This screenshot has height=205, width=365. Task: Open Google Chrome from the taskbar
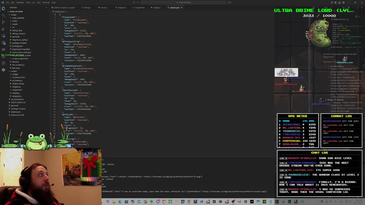pyautogui.click(x=189, y=202)
